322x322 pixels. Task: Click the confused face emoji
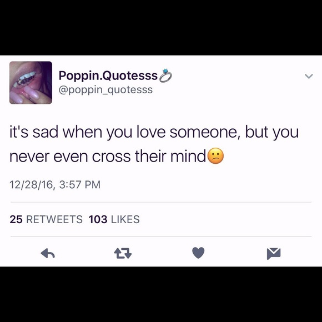pyautogui.click(x=215, y=155)
